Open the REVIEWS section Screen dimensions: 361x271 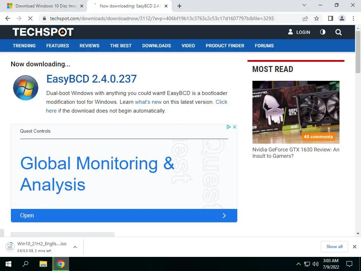pos(89,46)
